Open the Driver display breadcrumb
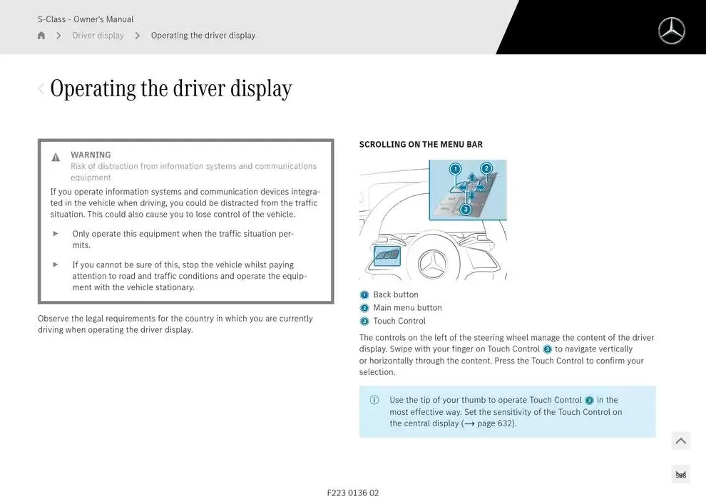This screenshot has width=706, height=499. (x=98, y=35)
